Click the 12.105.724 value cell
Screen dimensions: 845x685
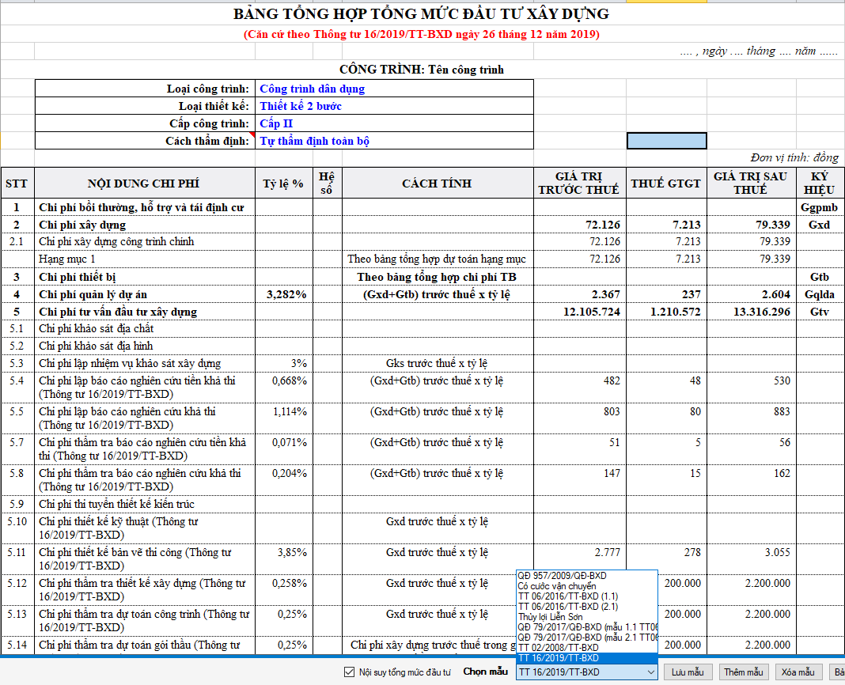click(x=580, y=312)
